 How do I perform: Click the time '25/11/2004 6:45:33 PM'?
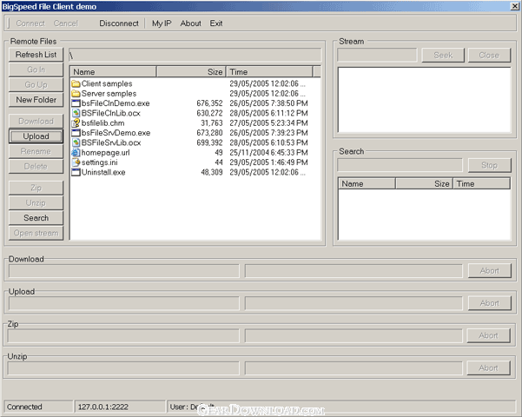coord(268,153)
